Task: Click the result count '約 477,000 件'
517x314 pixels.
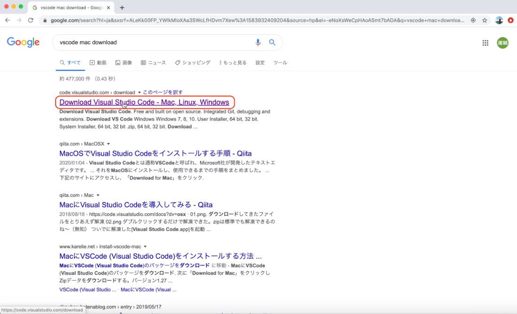Action: pyautogui.click(x=75, y=79)
